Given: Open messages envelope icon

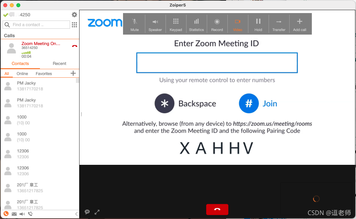Looking at the screenshot, I should [x=14, y=214].
